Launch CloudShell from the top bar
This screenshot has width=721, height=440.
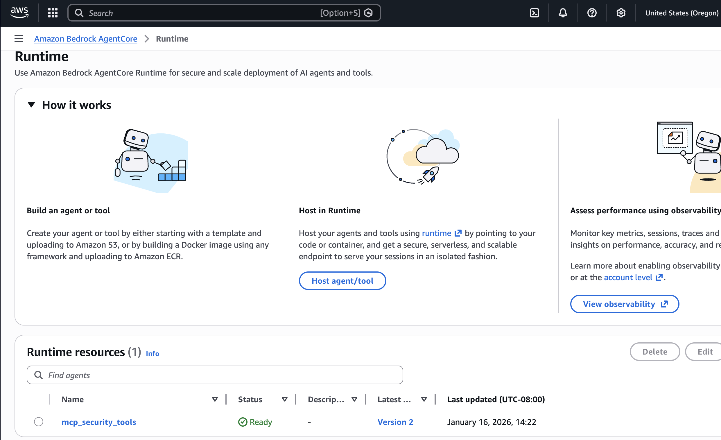pyautogui.click(x=534, y=13)
